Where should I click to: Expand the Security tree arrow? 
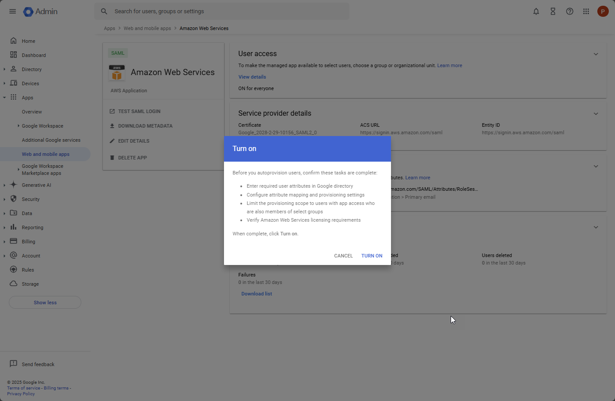pyautogui.click(x=4, y=199)
